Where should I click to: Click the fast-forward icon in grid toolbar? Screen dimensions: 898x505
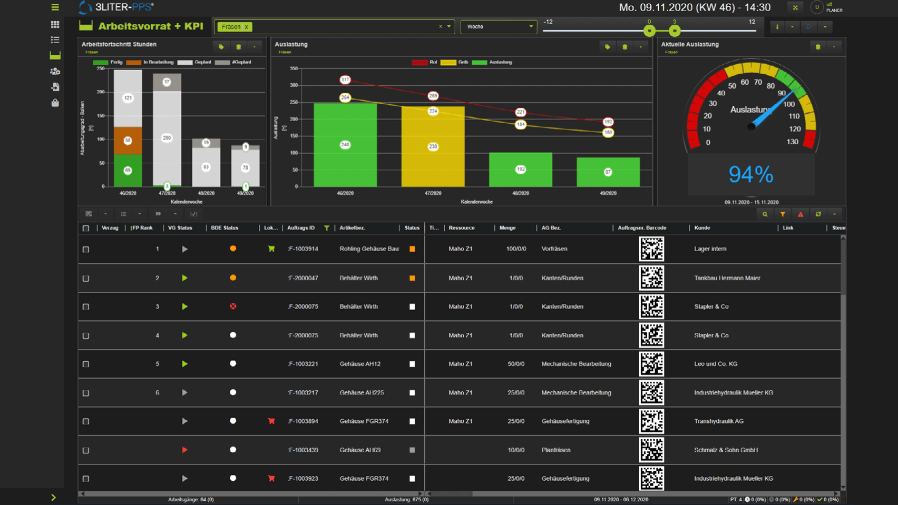point(158,214)
